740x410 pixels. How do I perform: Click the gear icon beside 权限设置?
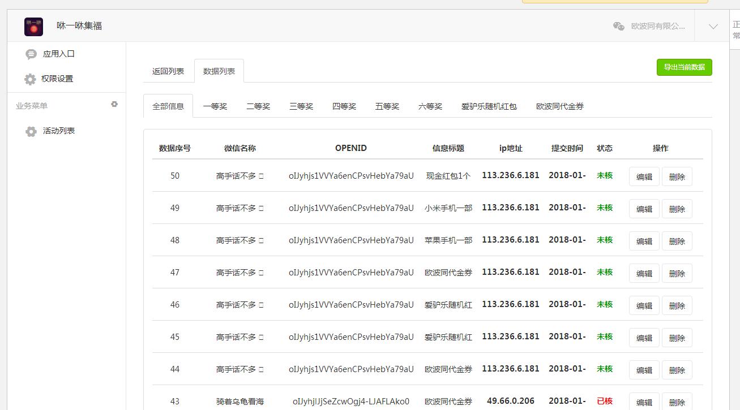[x=30, y=79]
